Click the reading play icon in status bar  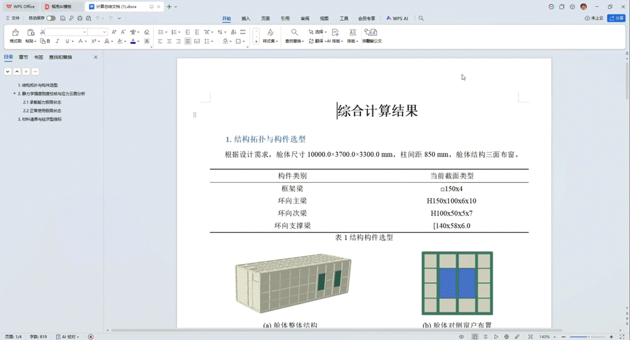pos(496,337)
